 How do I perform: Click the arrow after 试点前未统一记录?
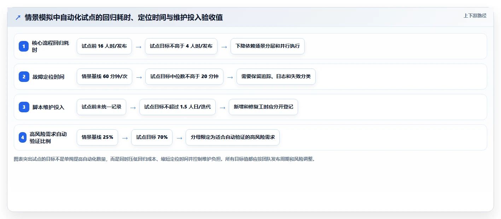133,107
